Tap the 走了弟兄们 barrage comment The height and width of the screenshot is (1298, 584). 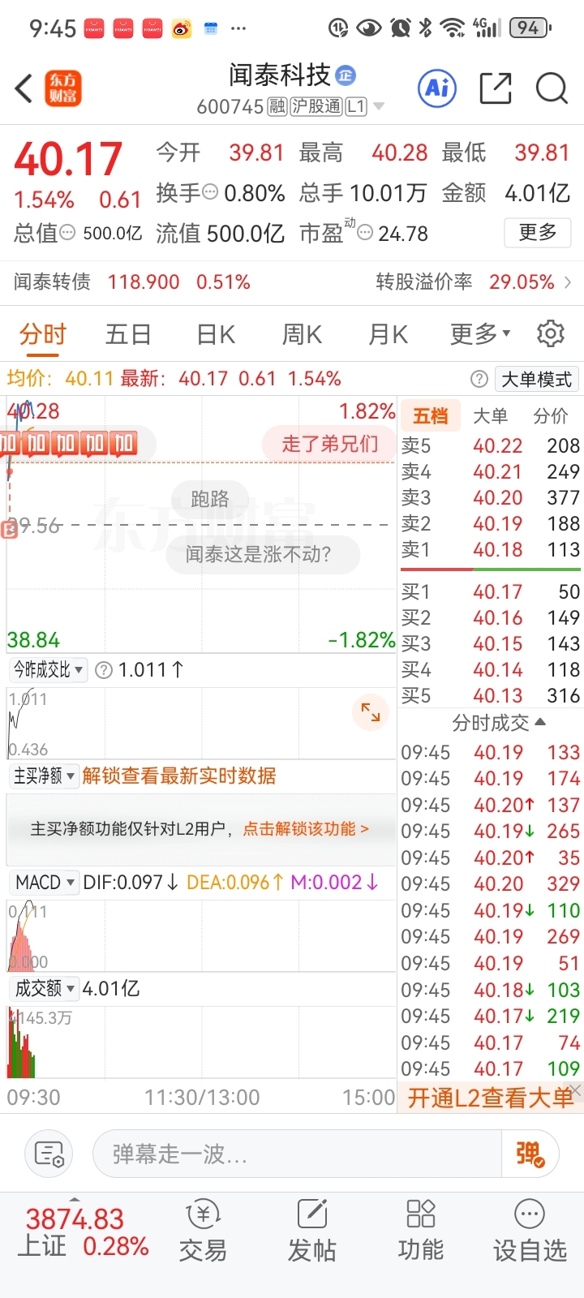[x=329, y=444]
